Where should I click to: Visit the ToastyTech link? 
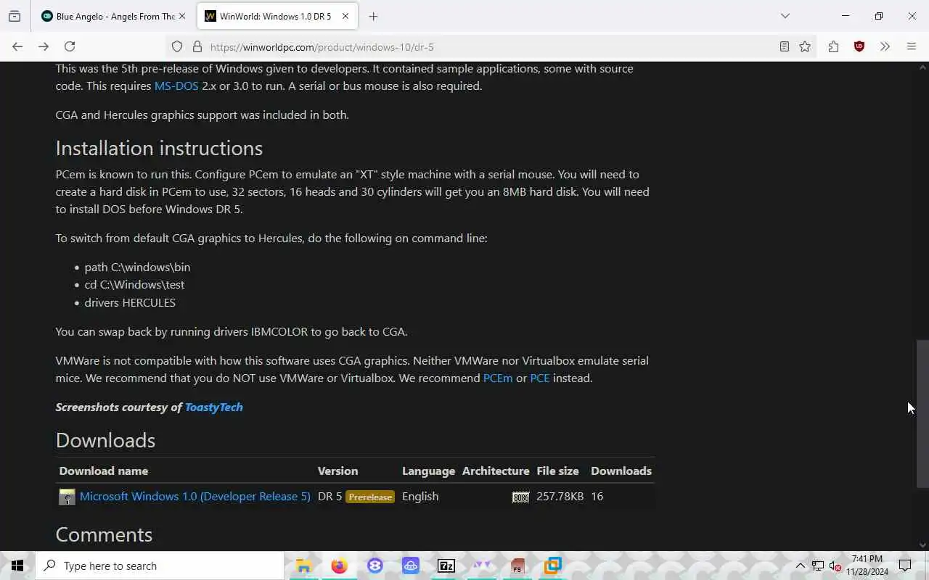point(213,407)
